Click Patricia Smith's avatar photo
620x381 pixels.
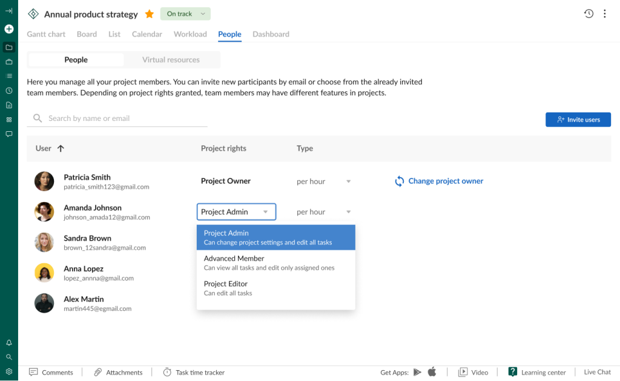click(x=44, y=181)
